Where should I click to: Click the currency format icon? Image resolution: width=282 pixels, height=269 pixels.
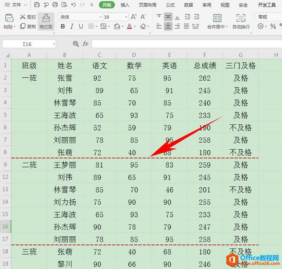tap(260, 27)
